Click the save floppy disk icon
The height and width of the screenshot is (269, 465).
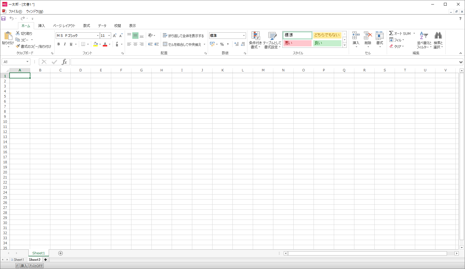(3, 19)
